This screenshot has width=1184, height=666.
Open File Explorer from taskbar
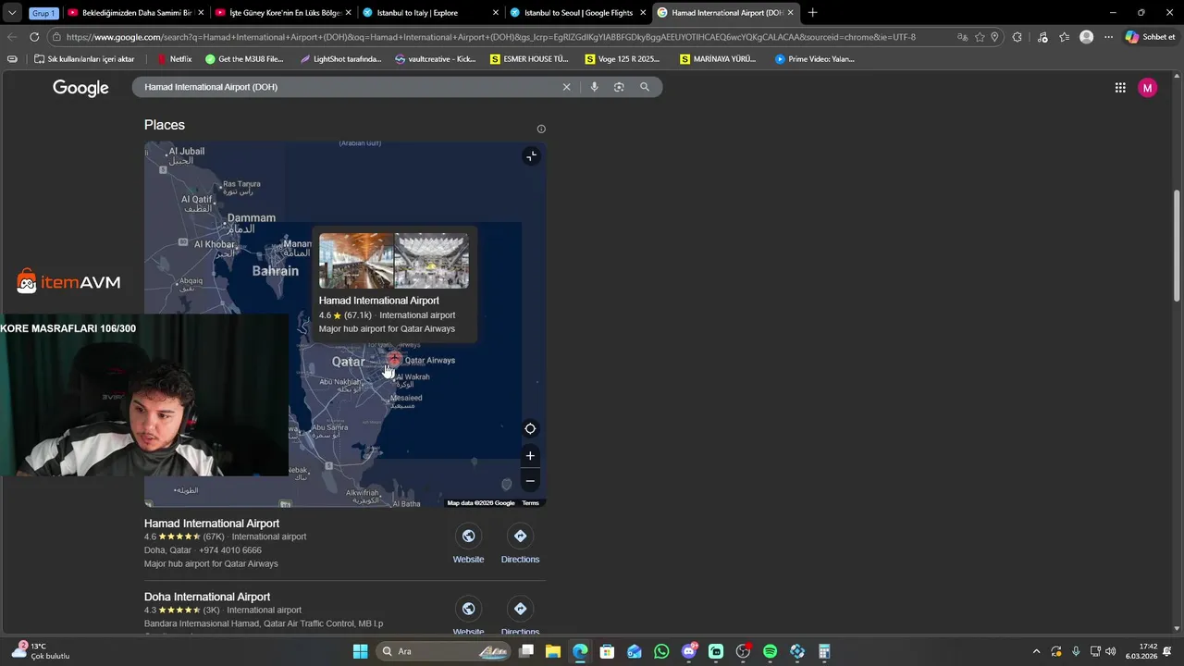552,651
